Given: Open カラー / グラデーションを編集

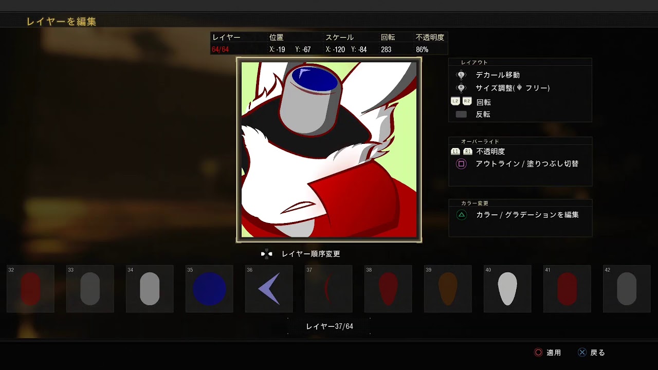Looking at the screenshot, I should pyautogui.click(x=527, y=215).
